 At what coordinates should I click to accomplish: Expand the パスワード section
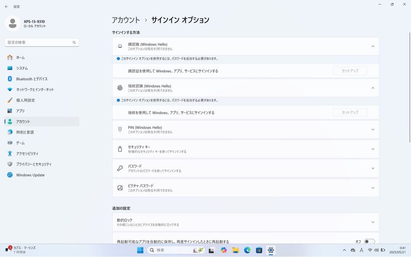click(x=373, y=168)
